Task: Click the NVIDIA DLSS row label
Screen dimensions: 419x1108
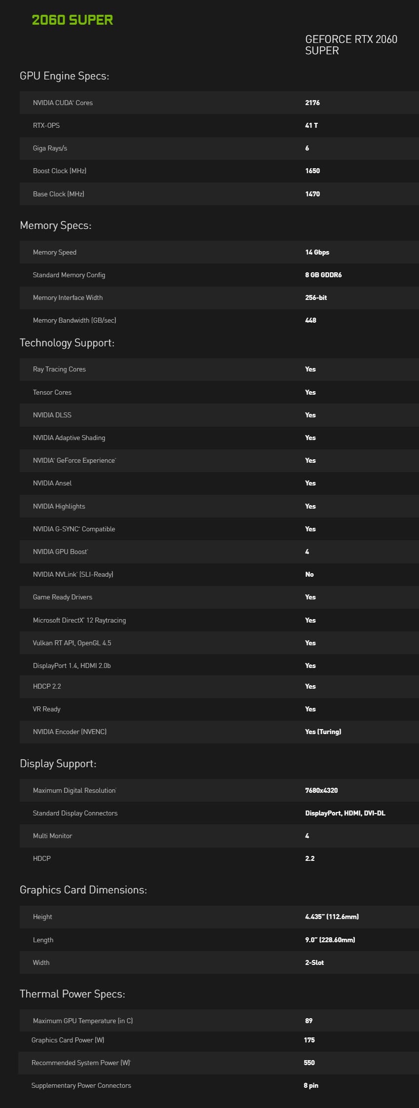Action: click(52, 415)
